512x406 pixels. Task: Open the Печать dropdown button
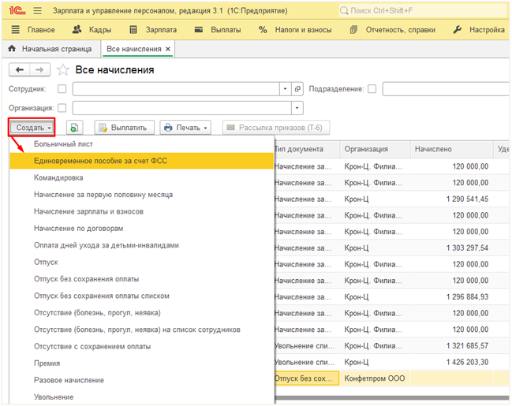185,128
